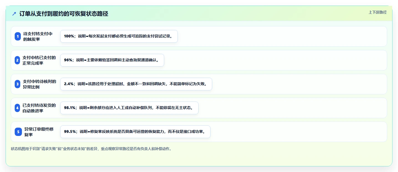Select step badge number 5
Image resolution: width=398 pixels, height=172 pixels.
18,132
